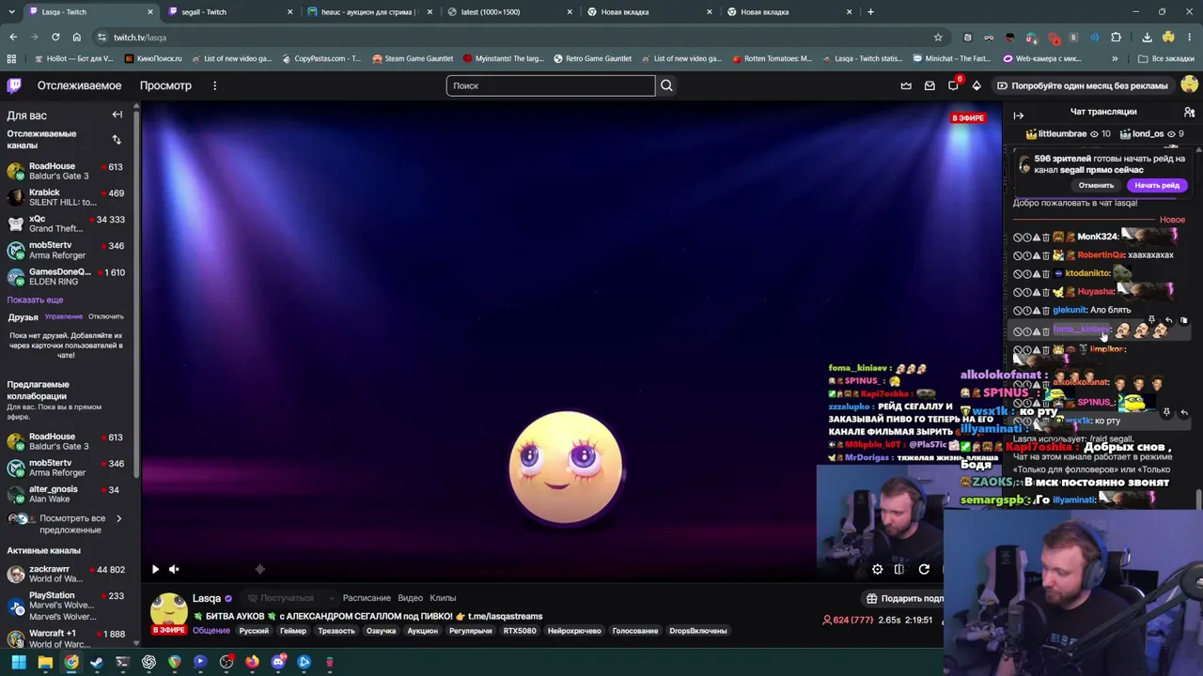1203x676 pixels.
Task: Focus the 'Поиск' search field
Action: (551, 85)
